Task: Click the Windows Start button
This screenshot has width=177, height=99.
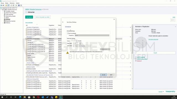Action: 2,97
